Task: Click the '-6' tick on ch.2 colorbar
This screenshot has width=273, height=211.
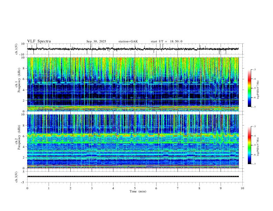Action: point(254,154)
